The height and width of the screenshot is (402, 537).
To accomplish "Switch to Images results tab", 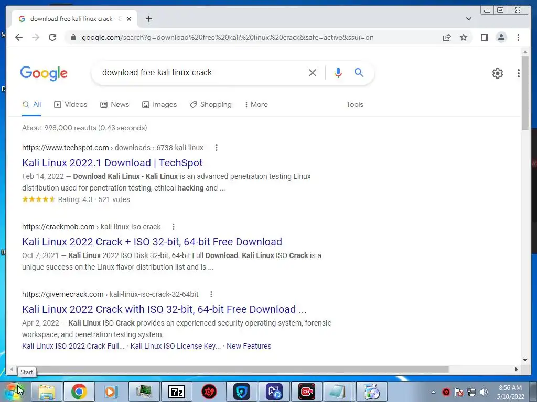I will (159, 104).
